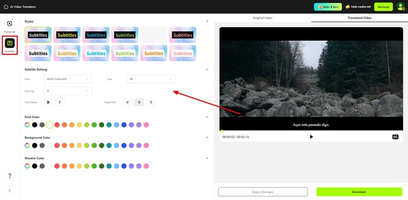Select royal blue background color swatch

pyautogui.click(x=124, y=145)
